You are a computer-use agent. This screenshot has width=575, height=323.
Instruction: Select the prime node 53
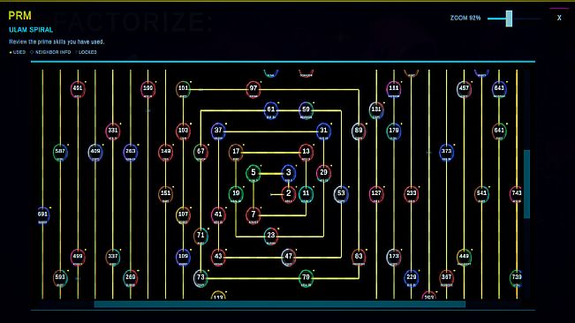click(341, 194)
